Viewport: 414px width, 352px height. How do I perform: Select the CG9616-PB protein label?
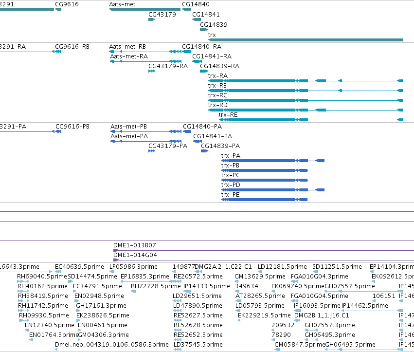72,127
